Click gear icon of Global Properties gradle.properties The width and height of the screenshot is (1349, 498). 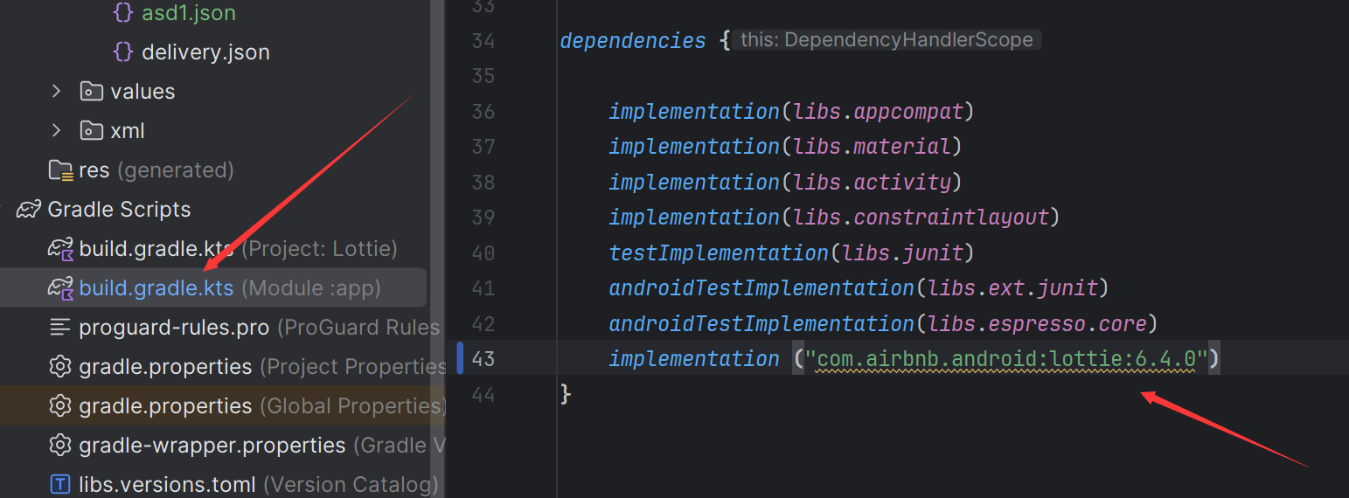click(60, 406)
